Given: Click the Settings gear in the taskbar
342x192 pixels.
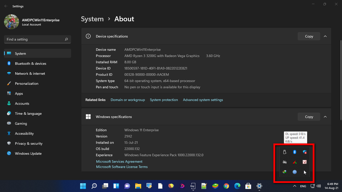Looking at the screenshot, I should (x=259, y=186).
